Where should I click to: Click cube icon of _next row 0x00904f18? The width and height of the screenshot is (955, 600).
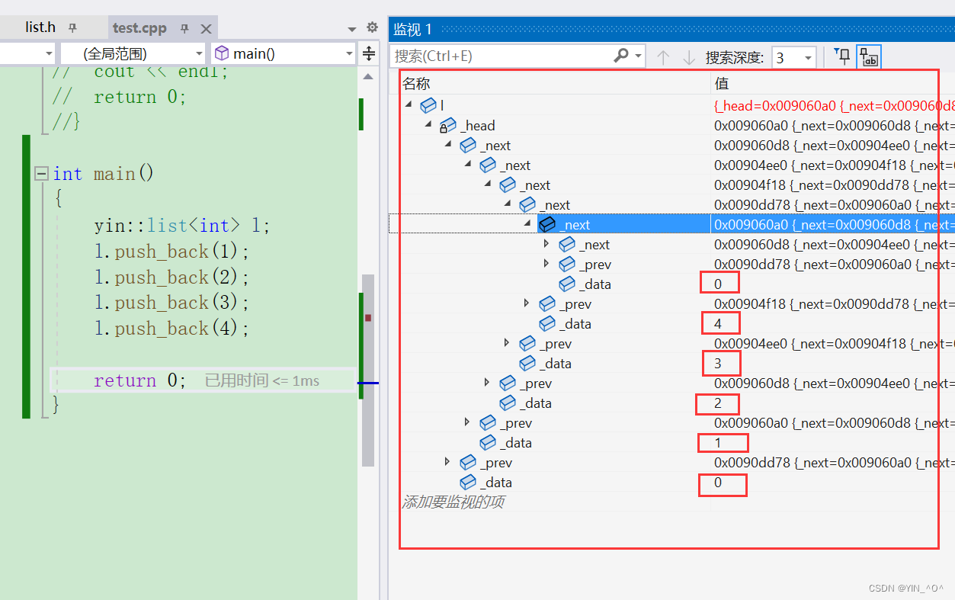(508, 184)
